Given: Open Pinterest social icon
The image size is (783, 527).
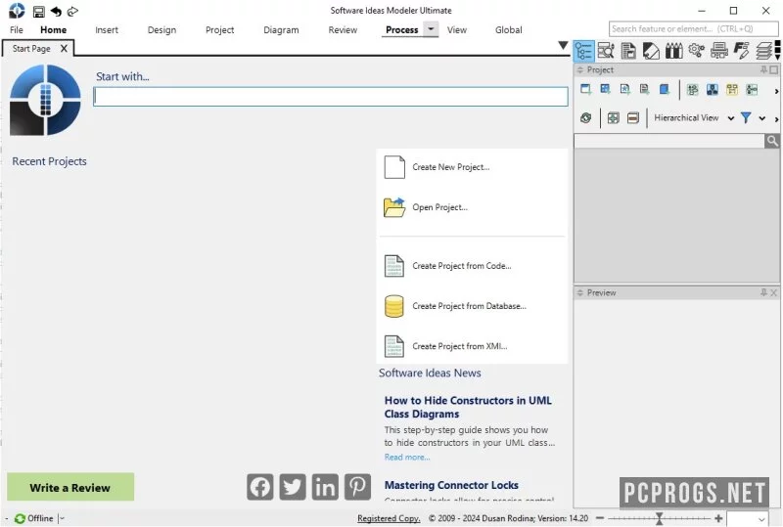Looking at the screenshot, I should tap(357, 487).
